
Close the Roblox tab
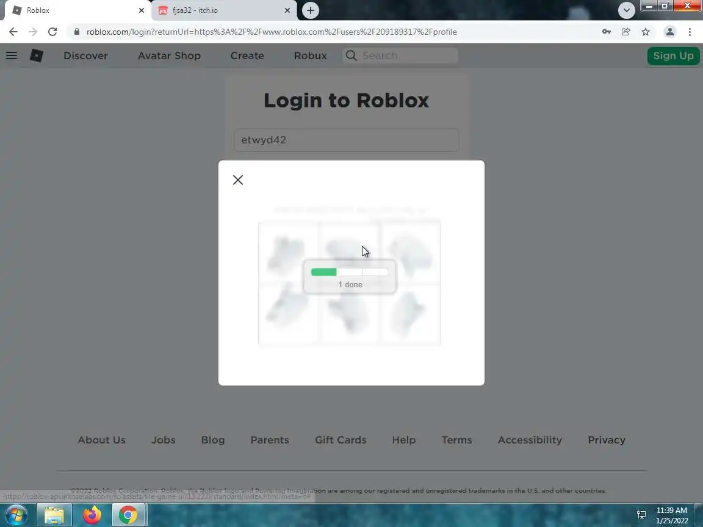pyautogui.click(x=141, y=10)
